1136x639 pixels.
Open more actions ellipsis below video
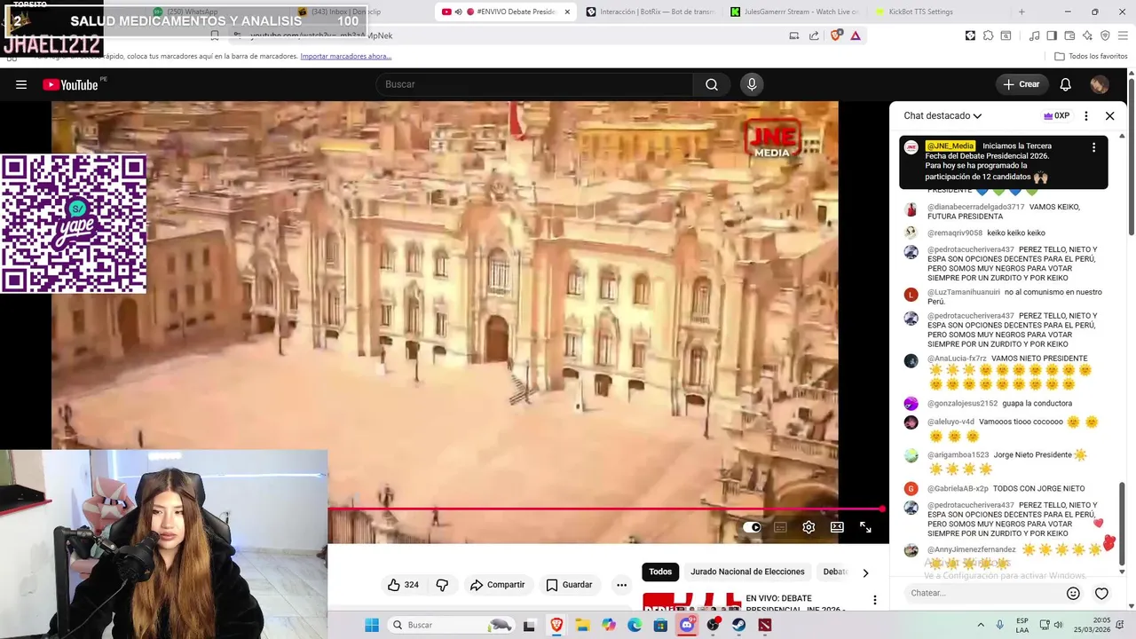tap(621, 585)
